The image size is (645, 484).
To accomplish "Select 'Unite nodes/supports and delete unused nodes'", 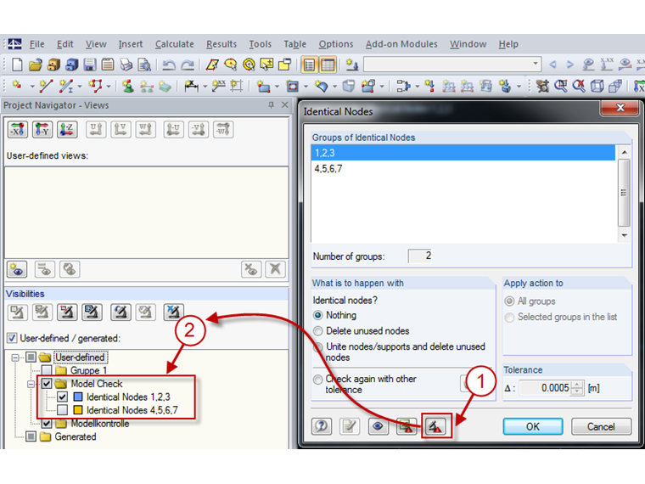I will [x=317, y=347].
